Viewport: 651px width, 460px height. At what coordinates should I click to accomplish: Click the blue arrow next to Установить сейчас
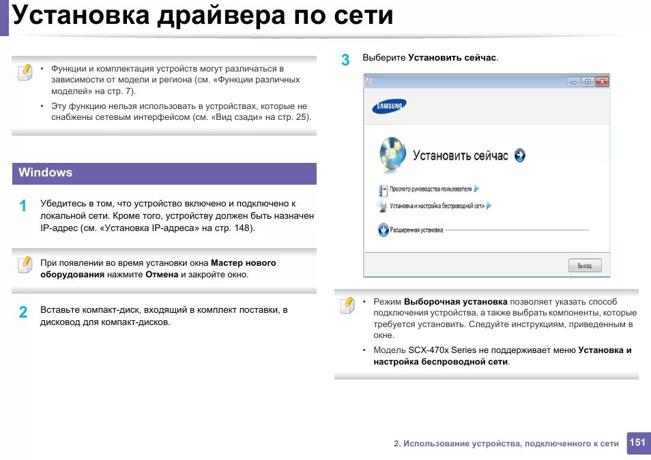(520, 155)
